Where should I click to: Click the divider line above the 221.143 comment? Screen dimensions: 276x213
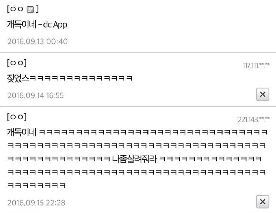138,107
